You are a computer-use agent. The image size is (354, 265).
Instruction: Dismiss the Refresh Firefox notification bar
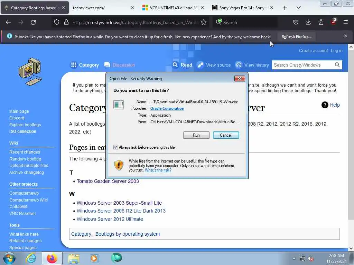click(346, 36)
